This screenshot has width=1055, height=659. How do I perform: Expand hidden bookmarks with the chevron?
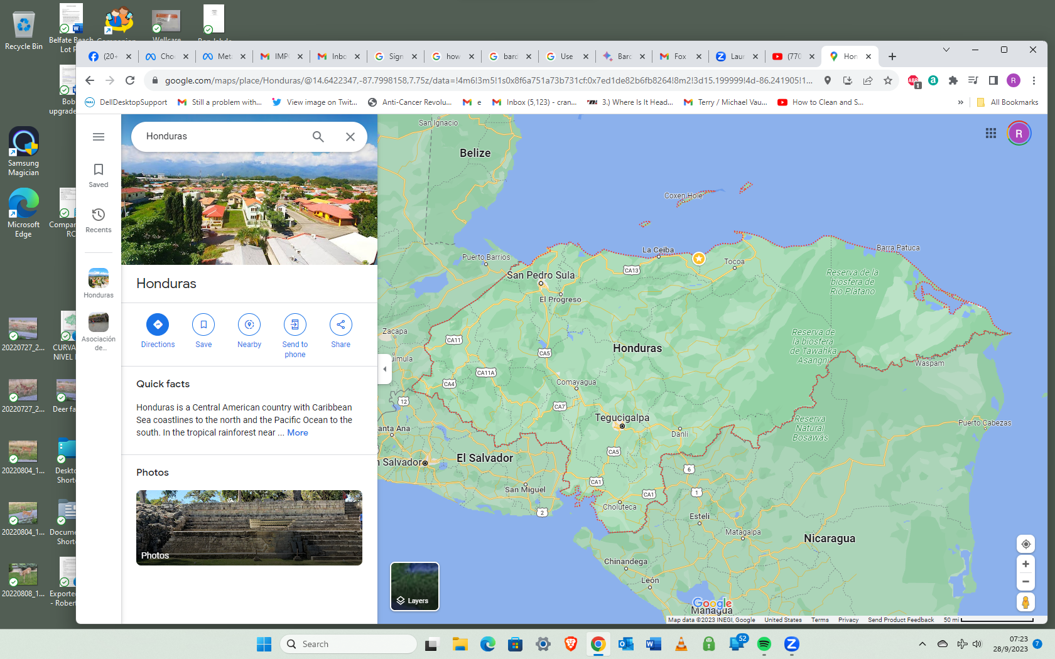(960, 102)
